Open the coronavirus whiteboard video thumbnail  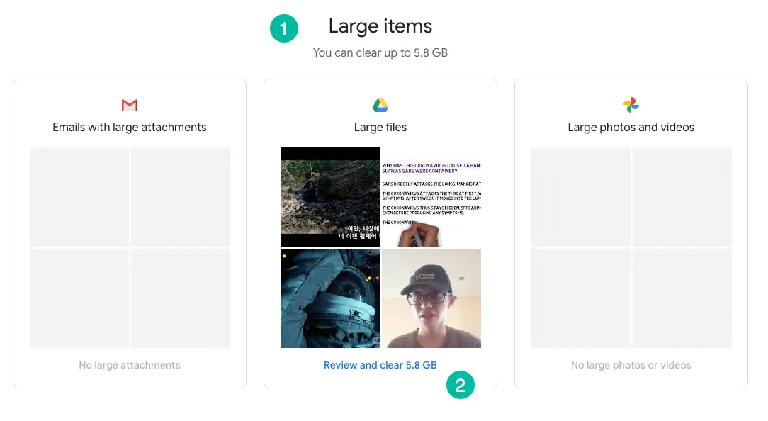[431, 197]
